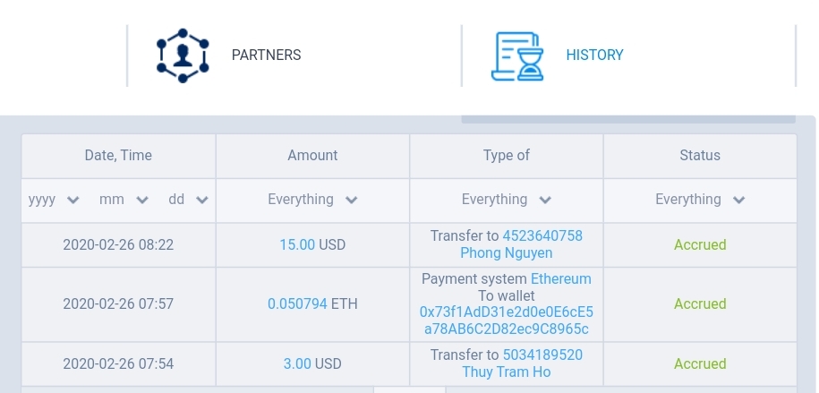Click the Phong Nguyen recipient link
This screenshot has height=393, width=819.
point(507,253)
